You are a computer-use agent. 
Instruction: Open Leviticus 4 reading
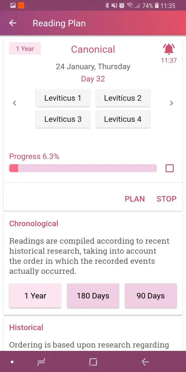[123, 119]
